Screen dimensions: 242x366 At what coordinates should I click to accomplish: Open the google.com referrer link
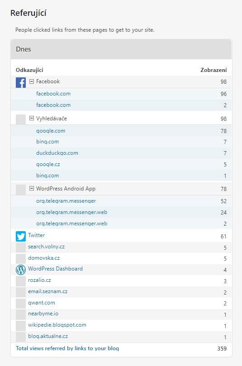tap(51, 131)
